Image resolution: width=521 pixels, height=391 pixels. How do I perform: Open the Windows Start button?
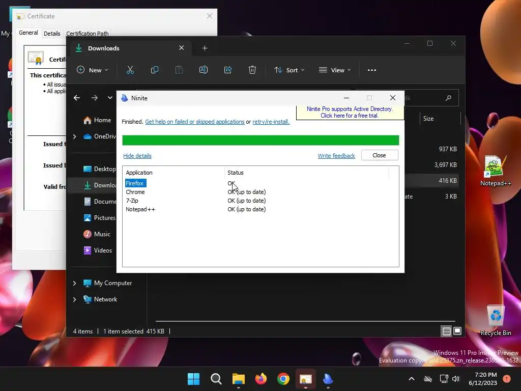[194, 379]
